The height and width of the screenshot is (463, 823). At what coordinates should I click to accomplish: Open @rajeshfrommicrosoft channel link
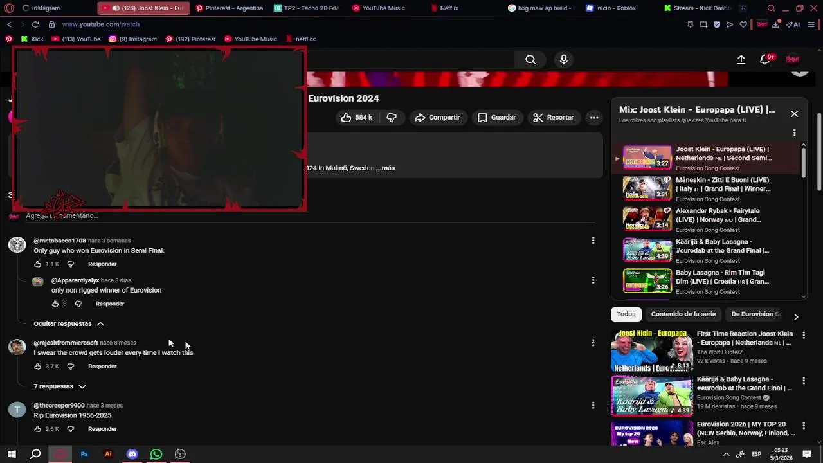66,343
